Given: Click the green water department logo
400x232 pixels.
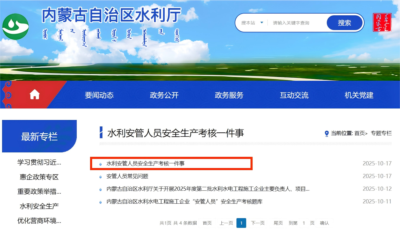Looking at the screenshot, I should (15, 27).
